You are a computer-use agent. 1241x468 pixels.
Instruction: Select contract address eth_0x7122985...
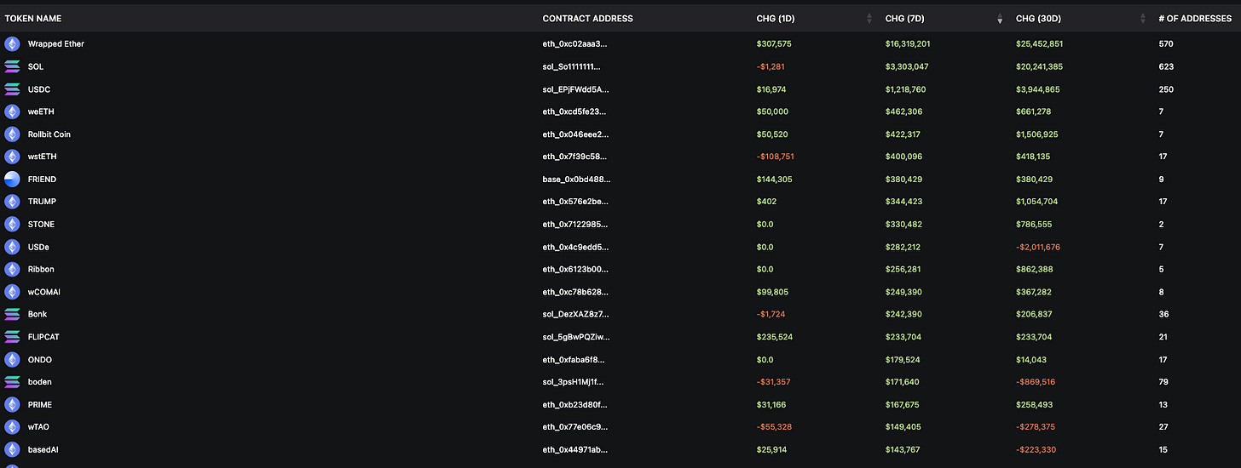575,224
